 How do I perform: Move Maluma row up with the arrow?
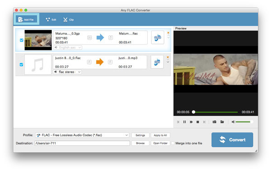click(168, 35)
